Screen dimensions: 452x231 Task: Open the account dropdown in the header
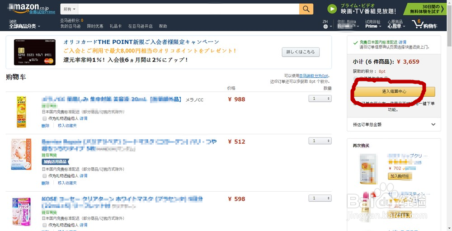(349, 24)
